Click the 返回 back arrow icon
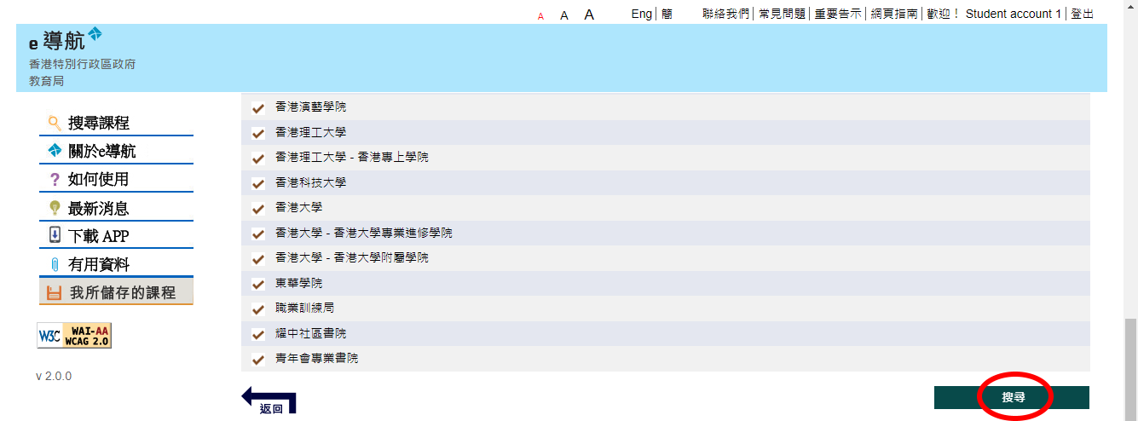This screenshot has height=421, width=1138. point(269,400)
